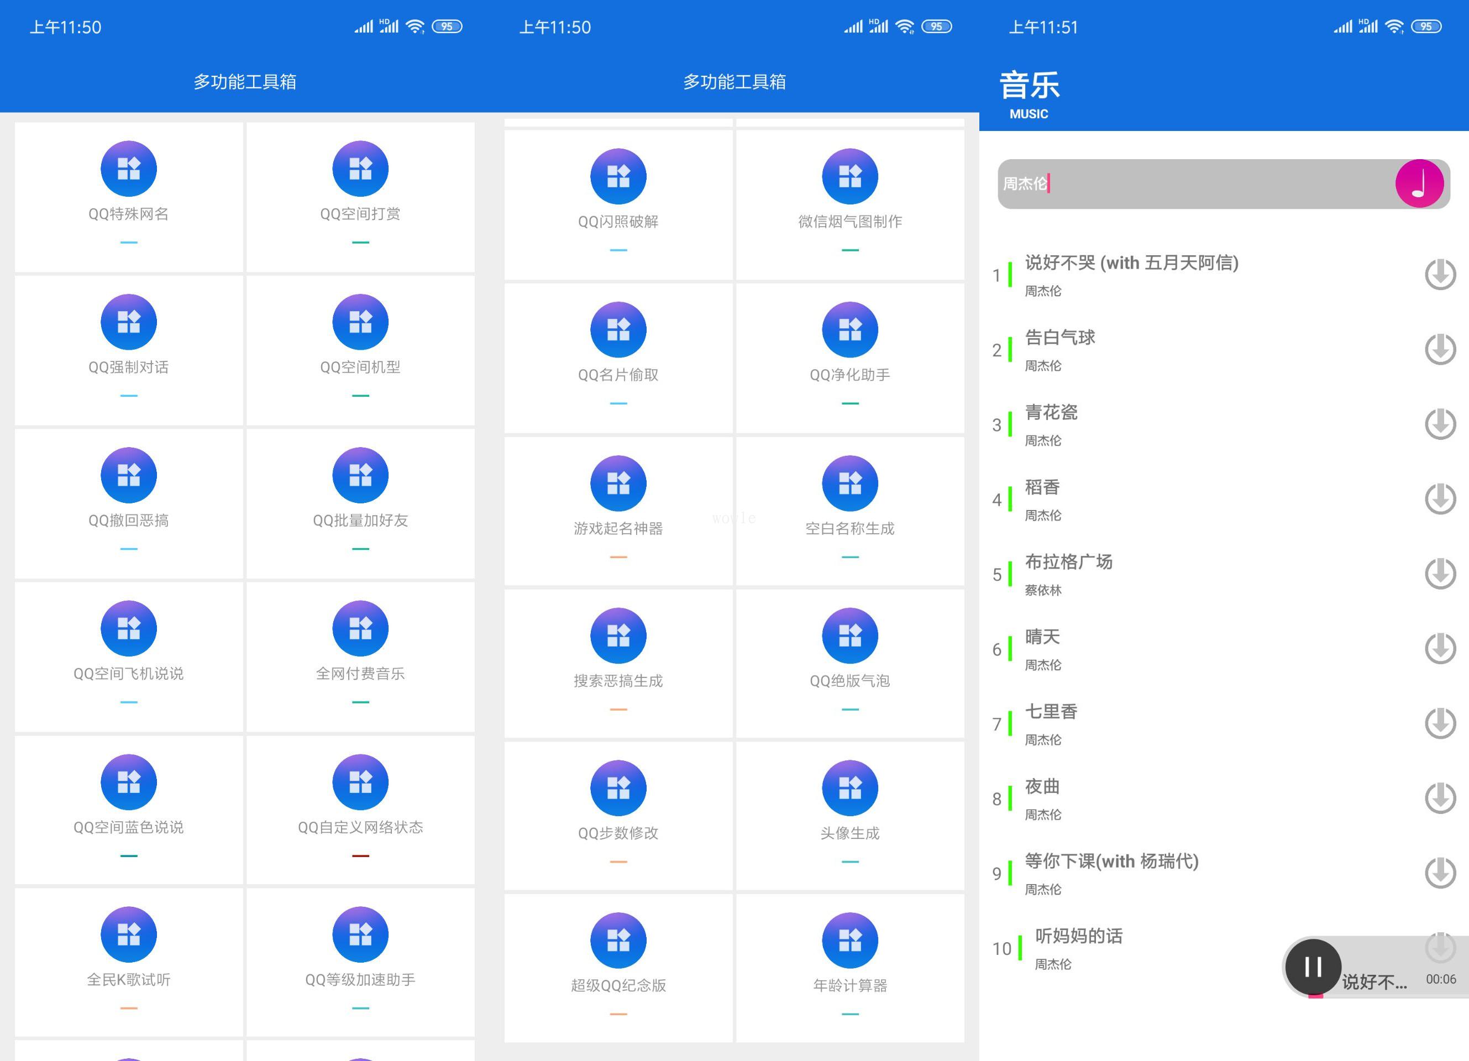Select the QQ绝版气泡 icon
1469x1061 pixels.
coord(850,635)
